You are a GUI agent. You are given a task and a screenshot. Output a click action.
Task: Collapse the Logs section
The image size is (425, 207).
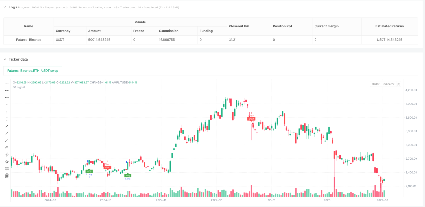pyautogui.click(x=5, y=7)
